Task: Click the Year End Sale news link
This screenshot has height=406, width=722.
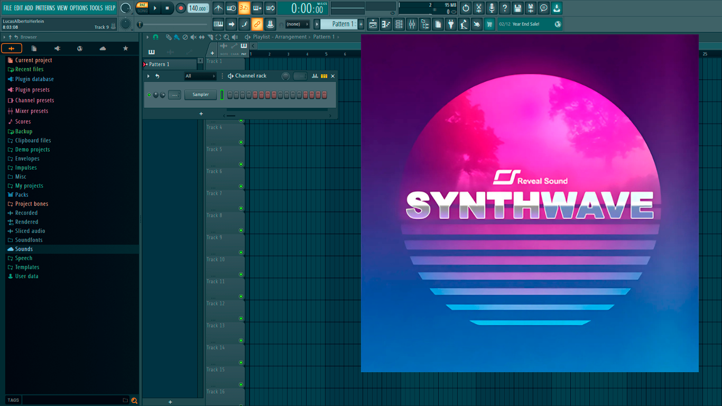Action: pos(530,24)
